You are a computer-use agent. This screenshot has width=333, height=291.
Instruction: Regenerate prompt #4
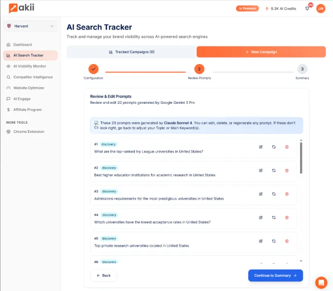(274, 217)
